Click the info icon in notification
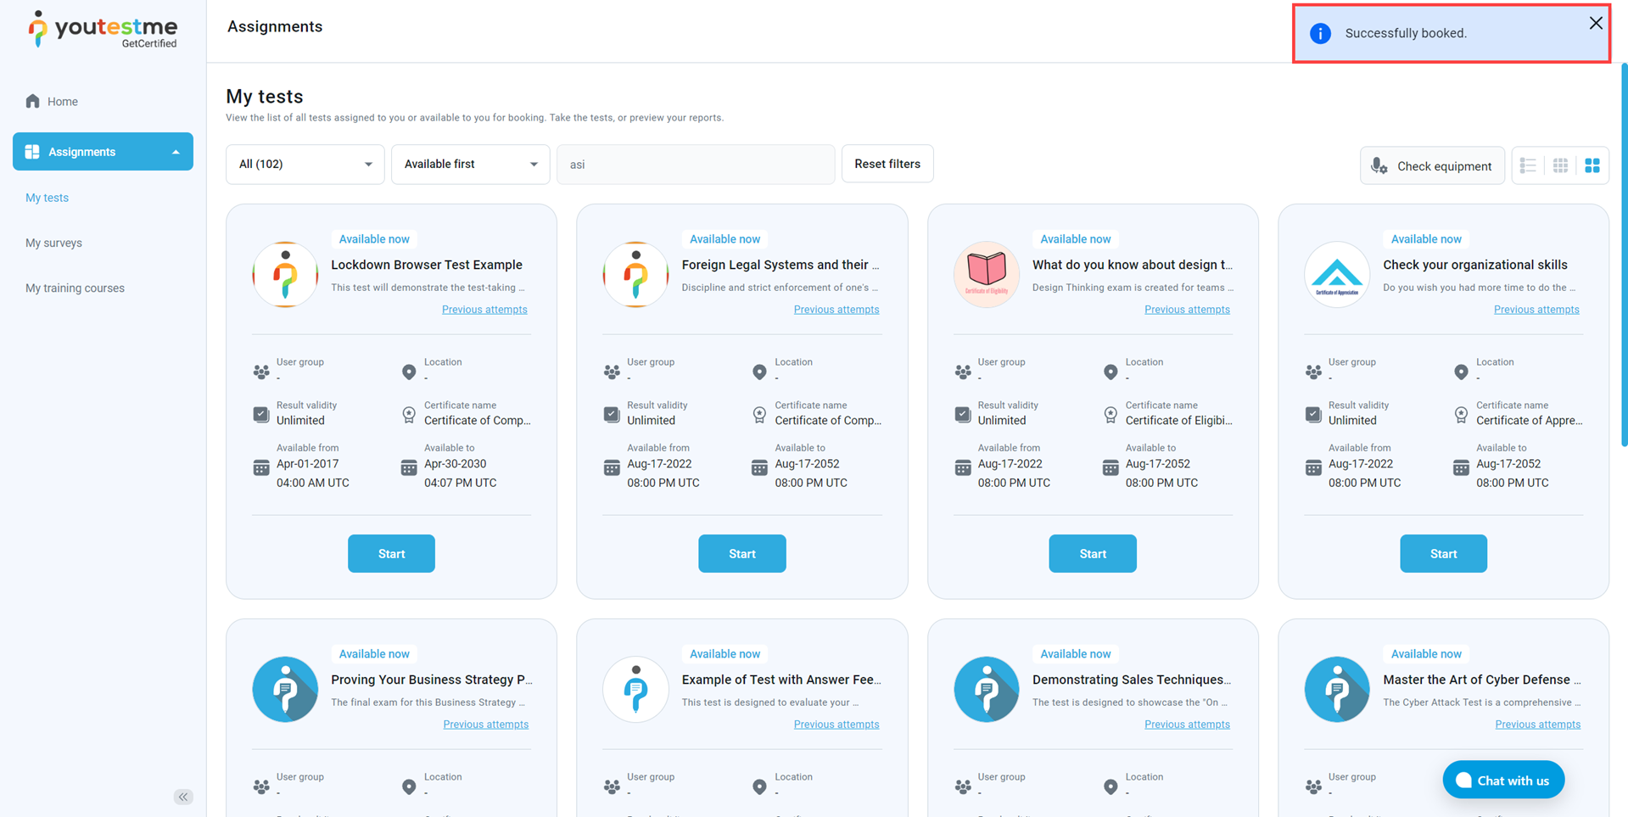This screenshot has height=817, width=1628. (x=1320, y=34)
